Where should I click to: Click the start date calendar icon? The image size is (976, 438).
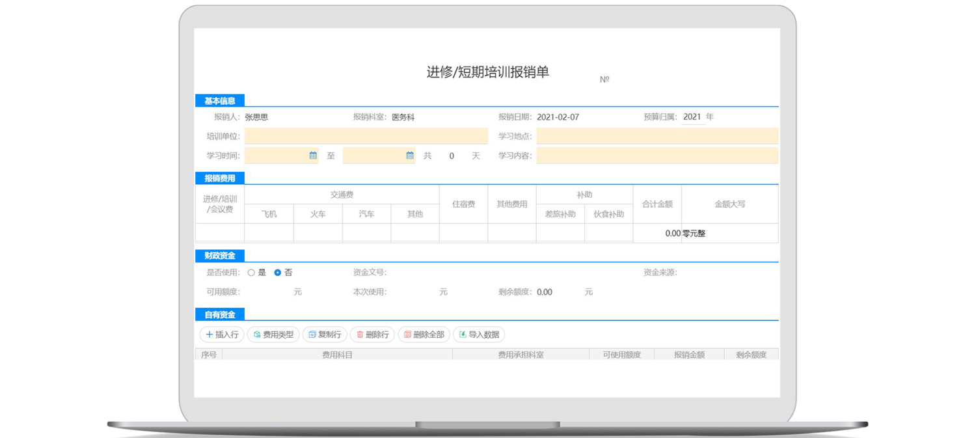313,156
